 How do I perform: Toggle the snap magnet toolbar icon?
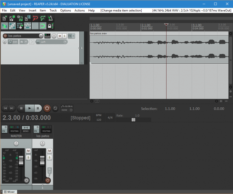point(43,26)
